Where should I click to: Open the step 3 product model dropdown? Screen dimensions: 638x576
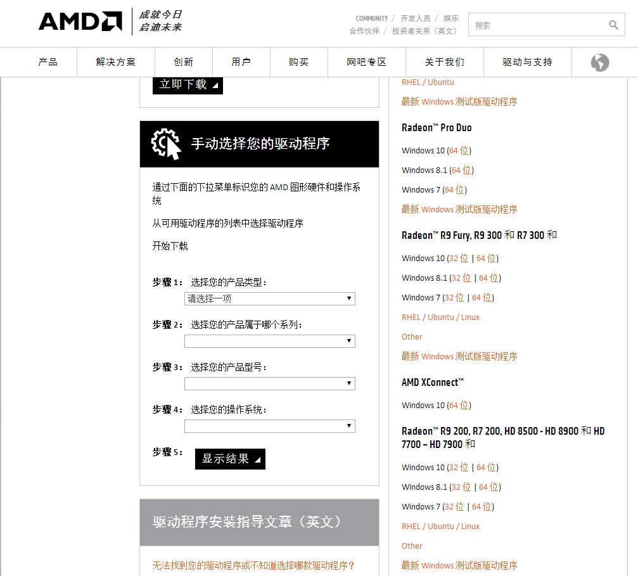(269, 383)
